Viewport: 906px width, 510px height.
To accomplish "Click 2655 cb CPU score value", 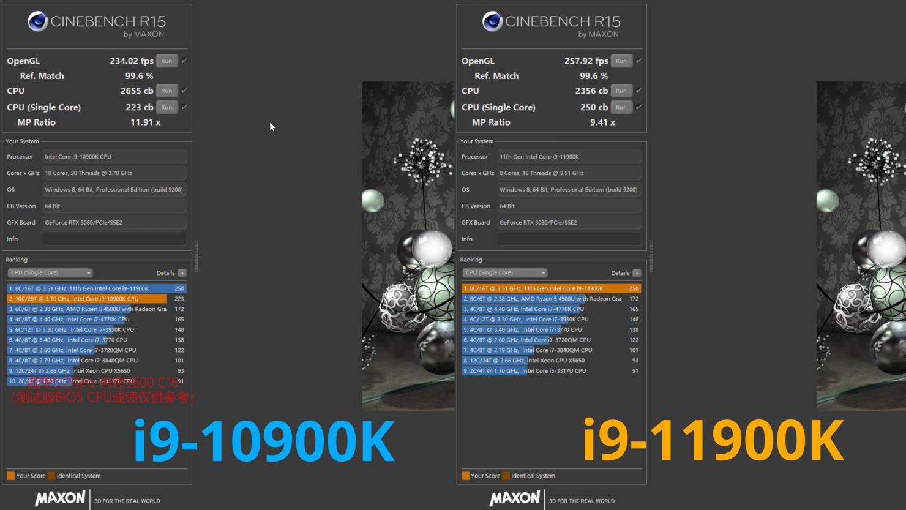I will [x=137, y=91].
